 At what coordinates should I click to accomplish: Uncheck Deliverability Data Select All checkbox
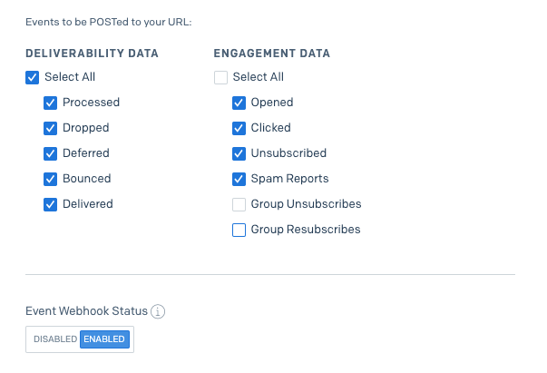pos(33,77)
